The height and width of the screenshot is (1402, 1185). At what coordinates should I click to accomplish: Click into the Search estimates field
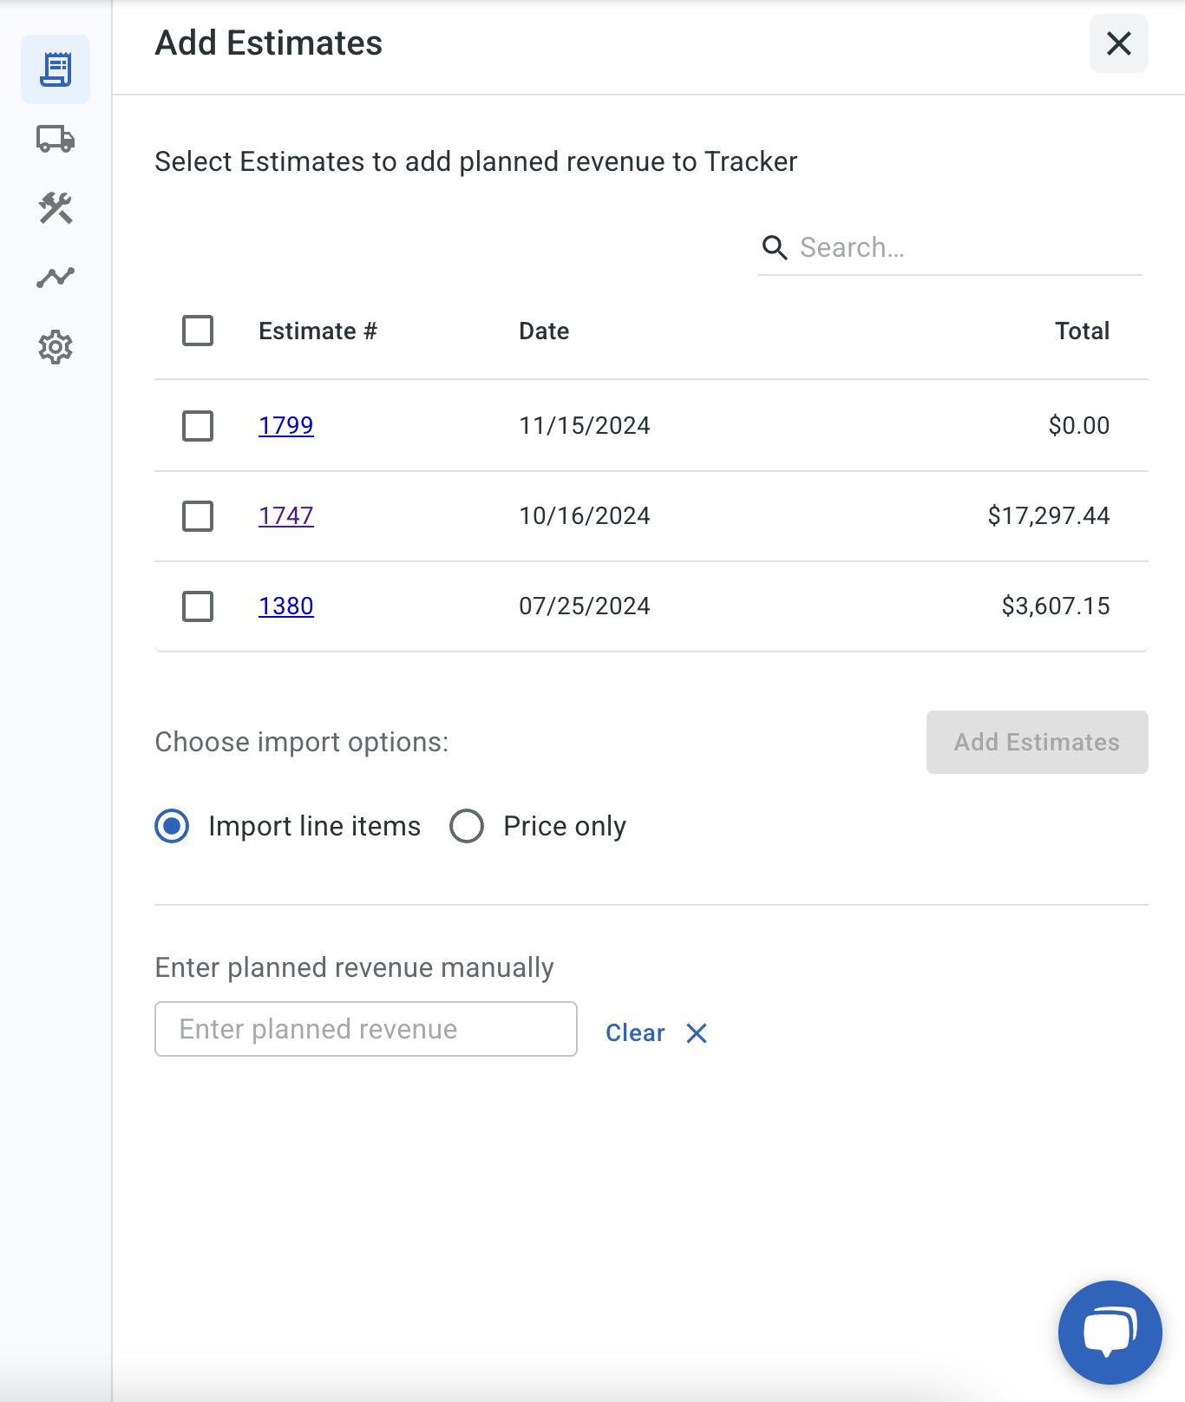point(963,248)
